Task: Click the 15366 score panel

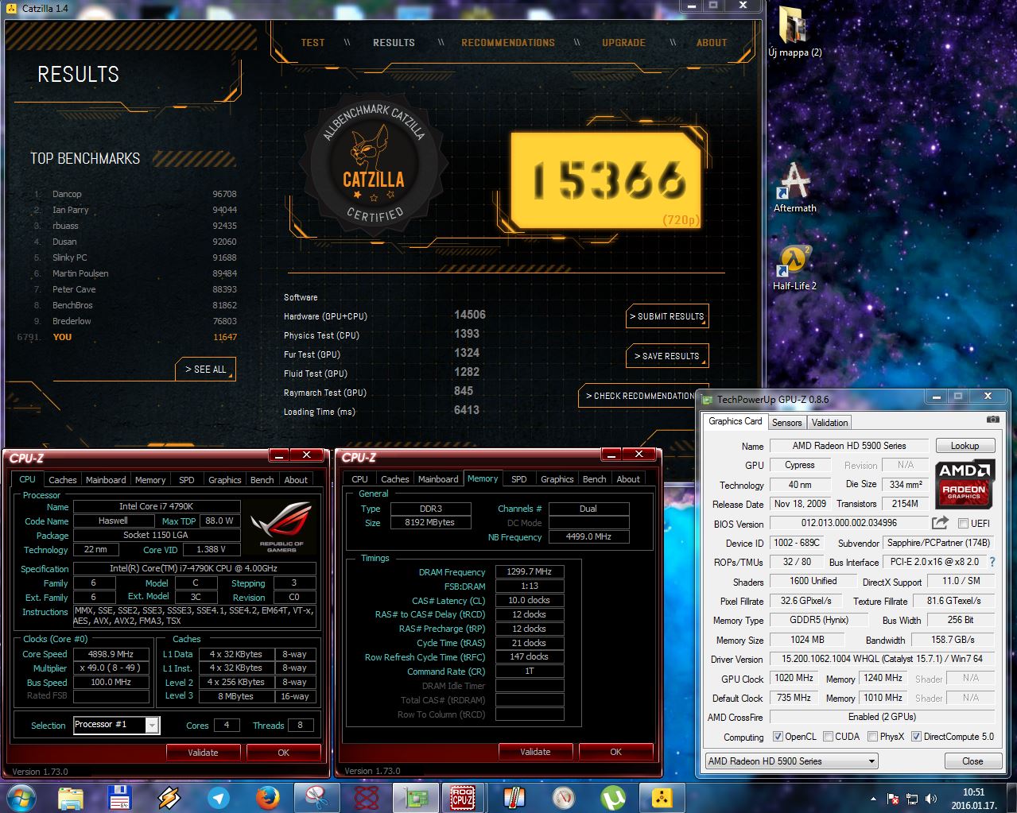Action: click(x=606, y=180)
